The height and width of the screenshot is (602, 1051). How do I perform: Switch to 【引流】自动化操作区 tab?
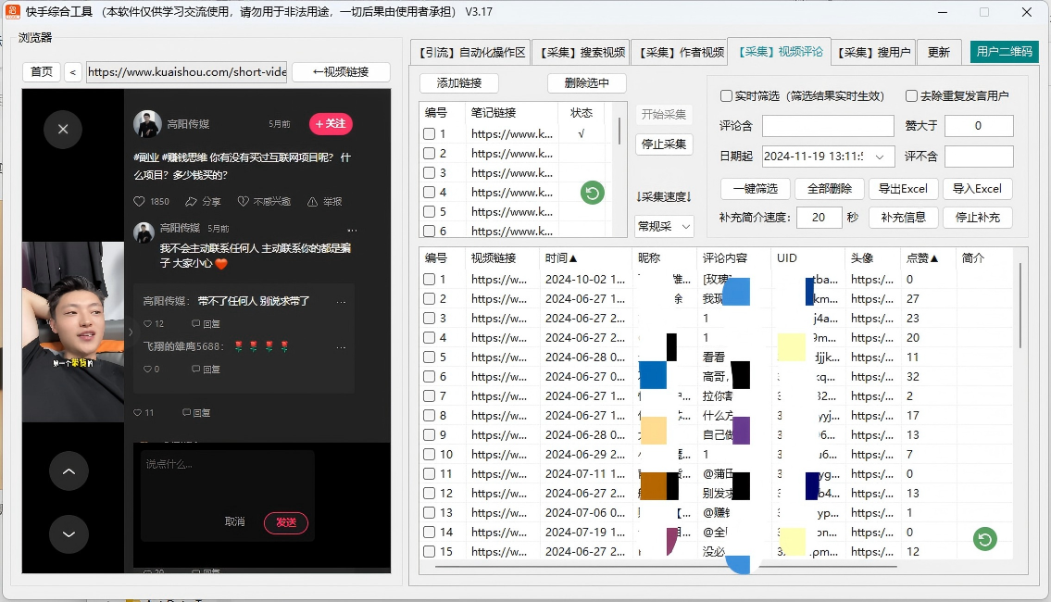pyautogui.click(x=471, y=52)
